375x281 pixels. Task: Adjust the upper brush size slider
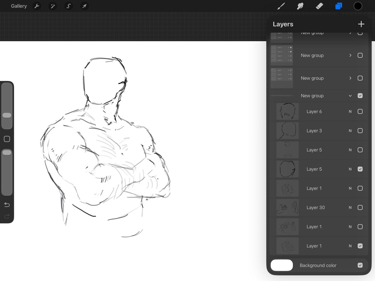pos(7,106)
